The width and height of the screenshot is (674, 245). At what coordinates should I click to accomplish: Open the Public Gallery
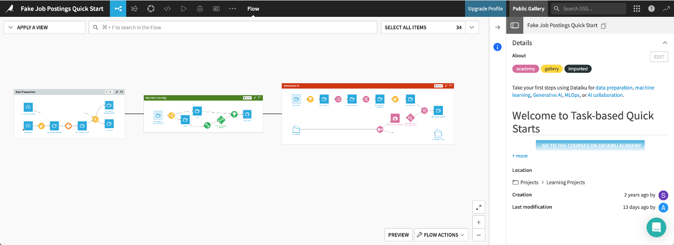tap(529, 9)
